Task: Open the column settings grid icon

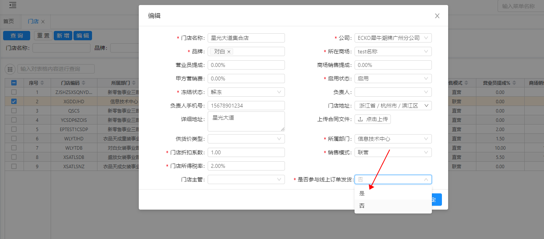Action: (x=10, y=69)
